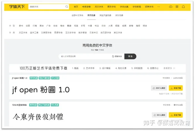
Task: Click the 字体天下 site logo
Action: [x=17, y=7]
